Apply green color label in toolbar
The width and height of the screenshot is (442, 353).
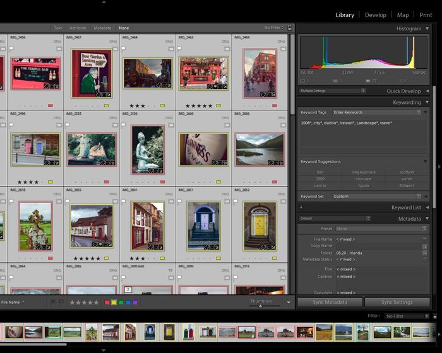(121, 303)
